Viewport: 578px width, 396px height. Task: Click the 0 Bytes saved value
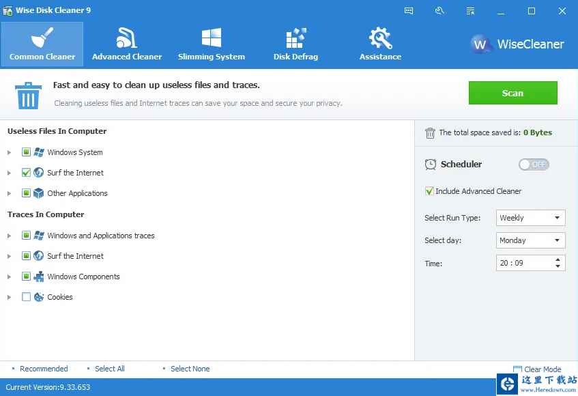pos(538,132)
